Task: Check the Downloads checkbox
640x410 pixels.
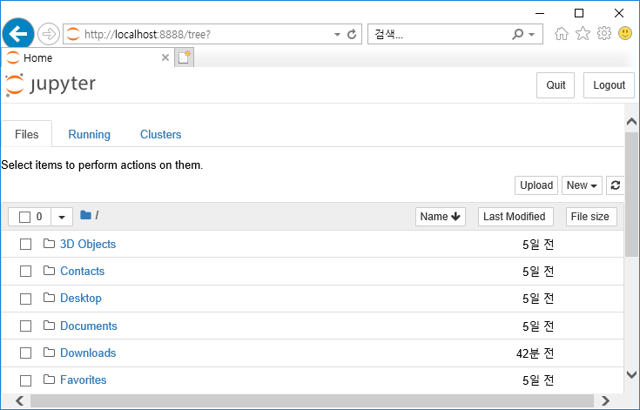Action: coord(26,353)
